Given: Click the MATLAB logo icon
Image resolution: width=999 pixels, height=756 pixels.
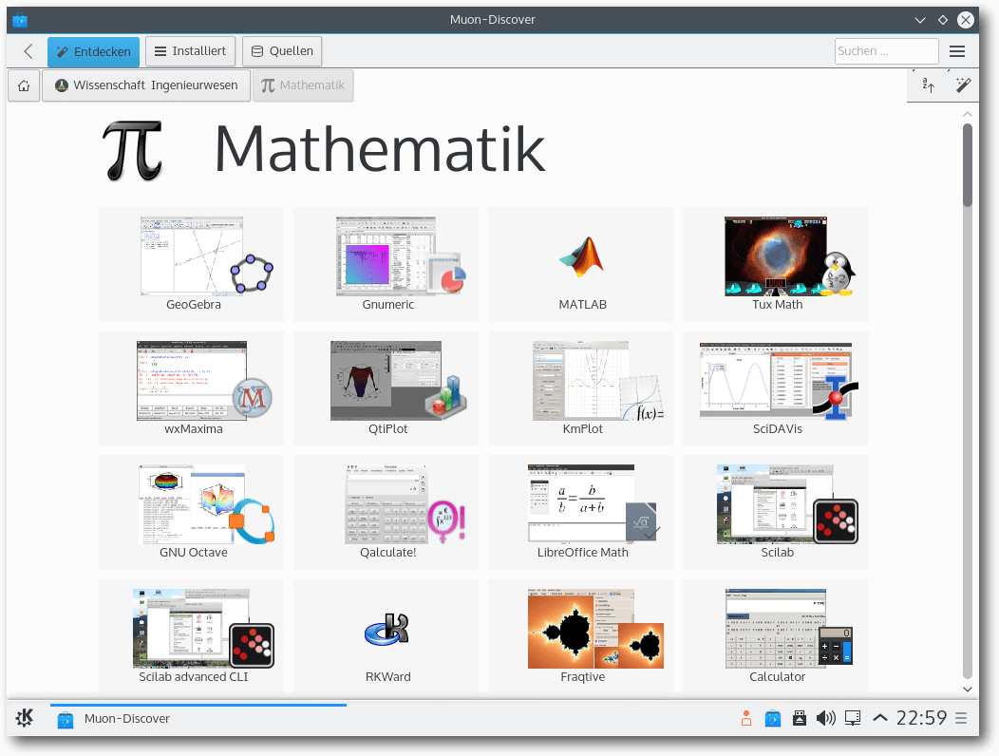Looking at the screenshot, I should [x=581, y=256].
